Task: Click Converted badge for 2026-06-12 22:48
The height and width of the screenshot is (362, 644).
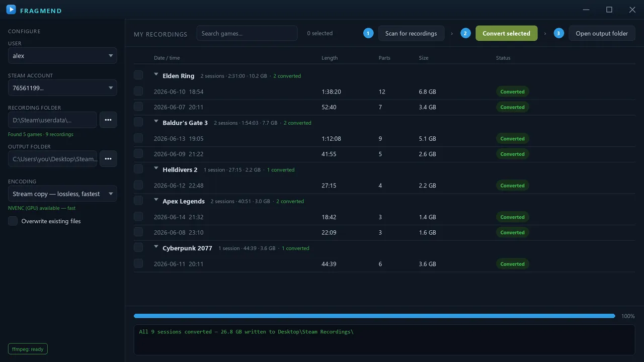Action: [x=512, y=185]
